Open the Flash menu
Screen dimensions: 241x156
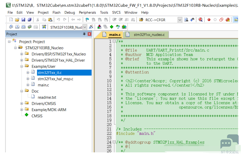tap(57, 13)
